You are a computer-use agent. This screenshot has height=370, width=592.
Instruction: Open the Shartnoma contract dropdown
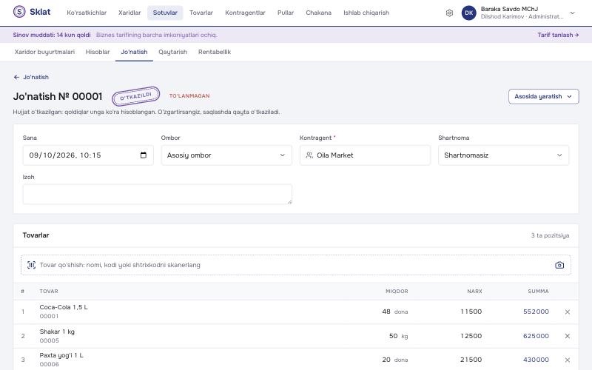(503, 155)
